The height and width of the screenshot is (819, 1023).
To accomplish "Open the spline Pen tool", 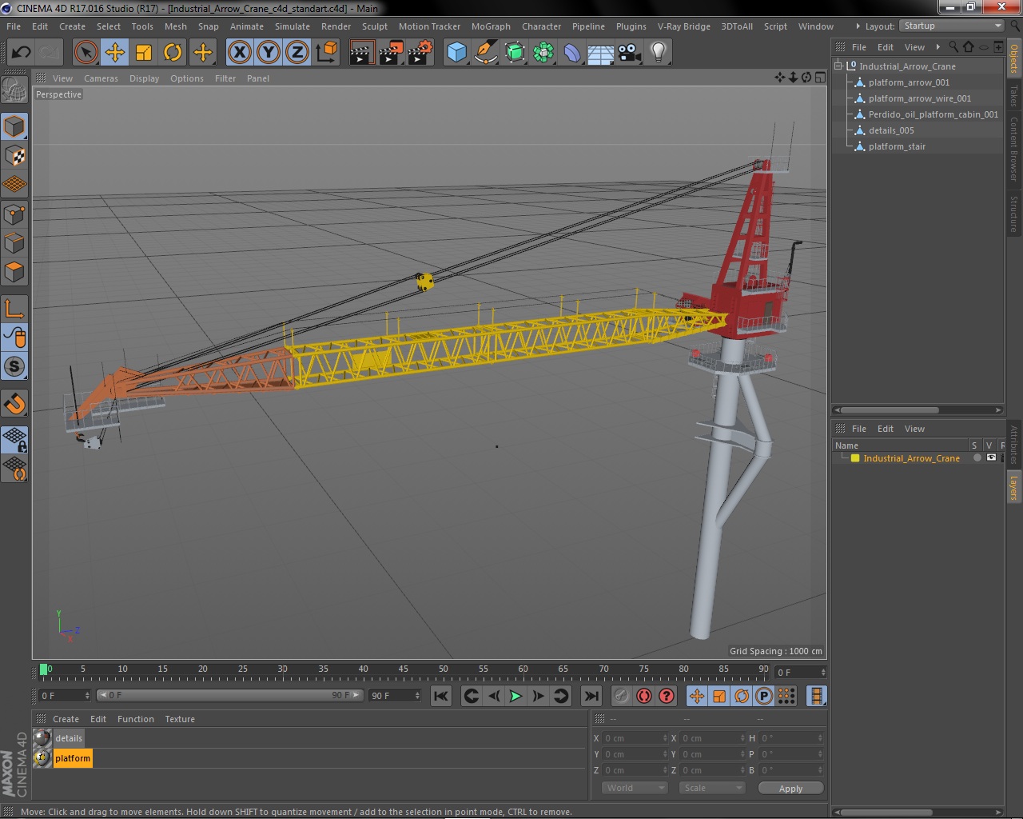I will click(485, 53).
